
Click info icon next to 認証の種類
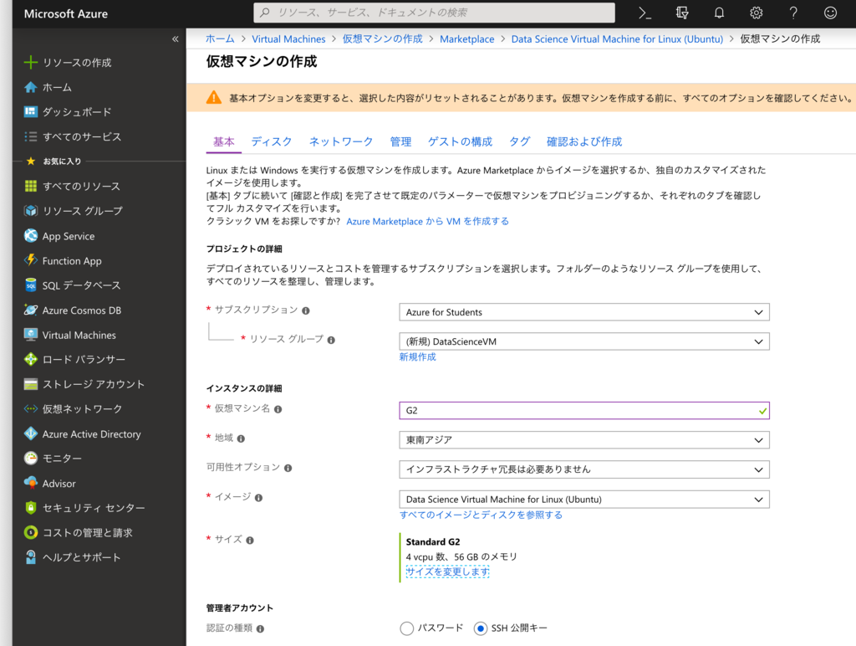[x=260, y=629]
